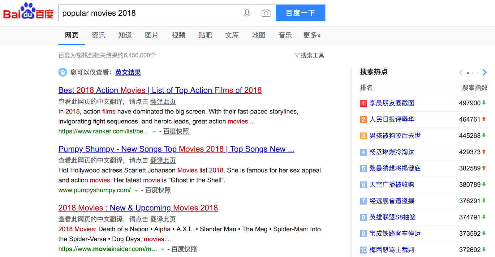Go to previous hot search page arrow
The width and height of the screenshot is (495, 257).
click(461, 72)
